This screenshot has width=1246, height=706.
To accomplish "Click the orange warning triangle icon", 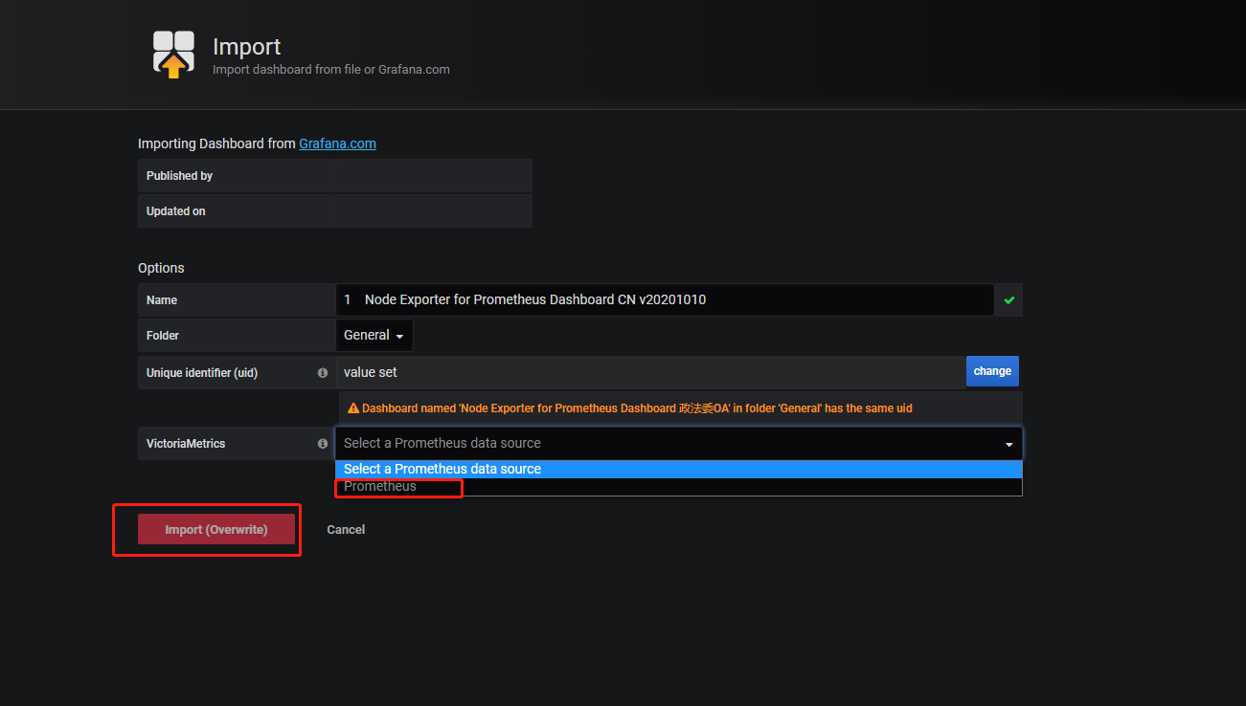I will point(353,408).
